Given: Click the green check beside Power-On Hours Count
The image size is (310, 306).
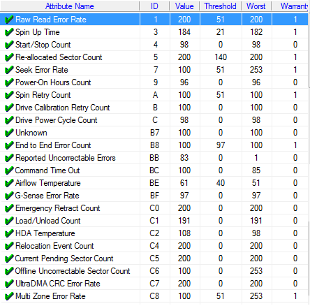Looking at the screenshot, I should pos(9,82).
